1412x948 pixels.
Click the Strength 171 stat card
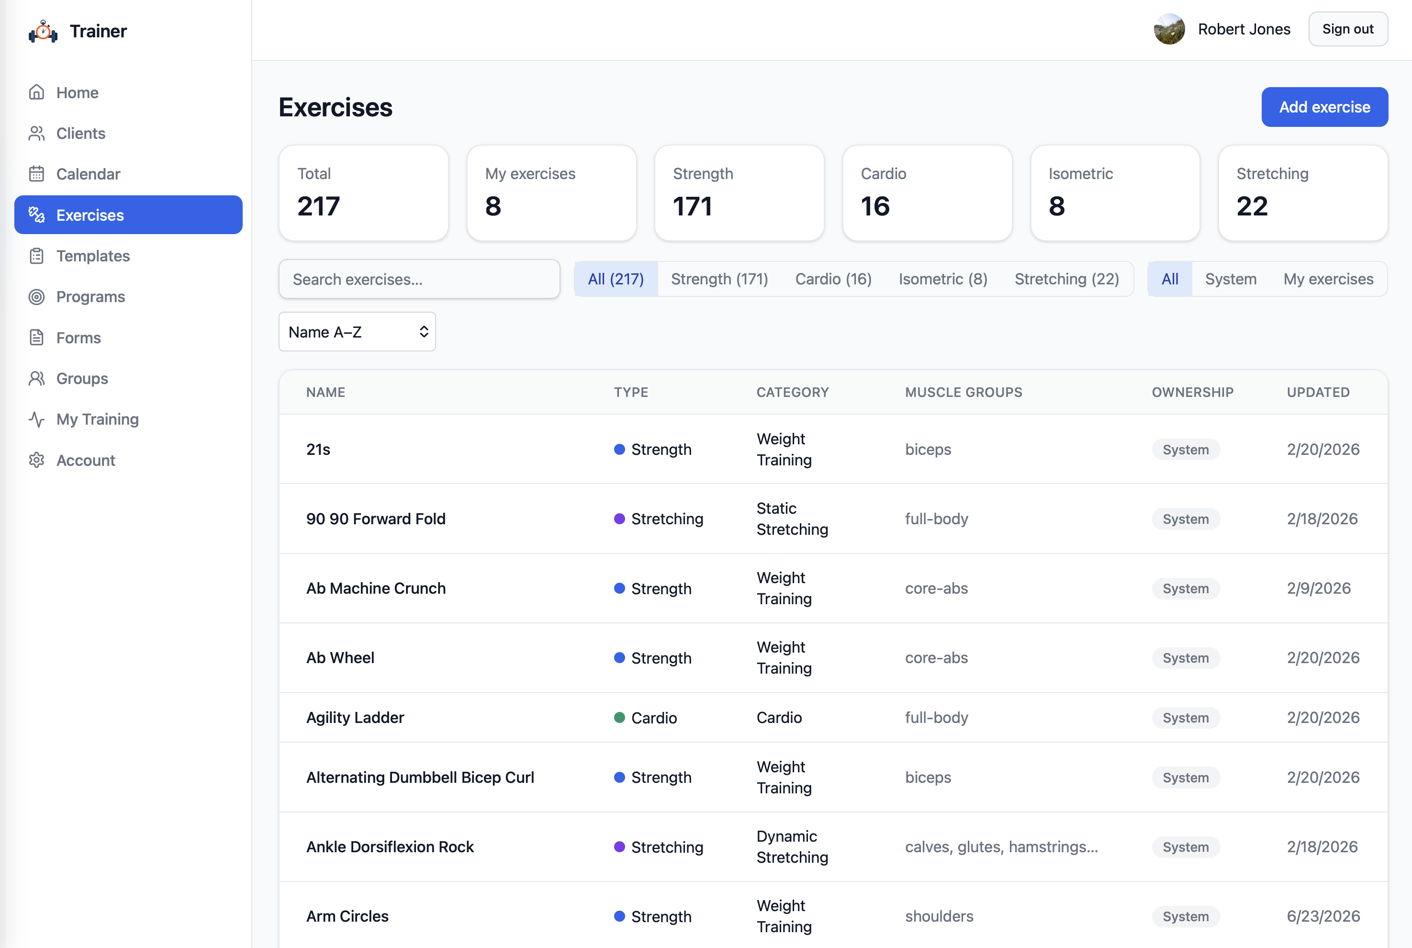pyautogui.click(x=739, y=193)
